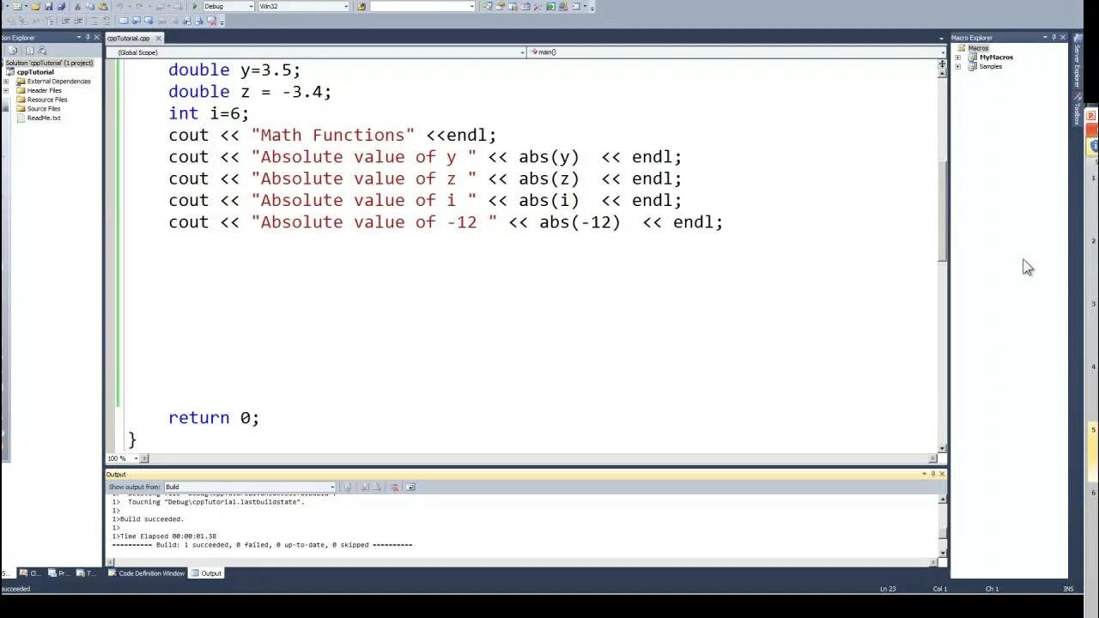Close the cppTutorial.cpp tab
Image resolution: width=1099 pixels, height=618 pixels.
[x=158, y=38]
